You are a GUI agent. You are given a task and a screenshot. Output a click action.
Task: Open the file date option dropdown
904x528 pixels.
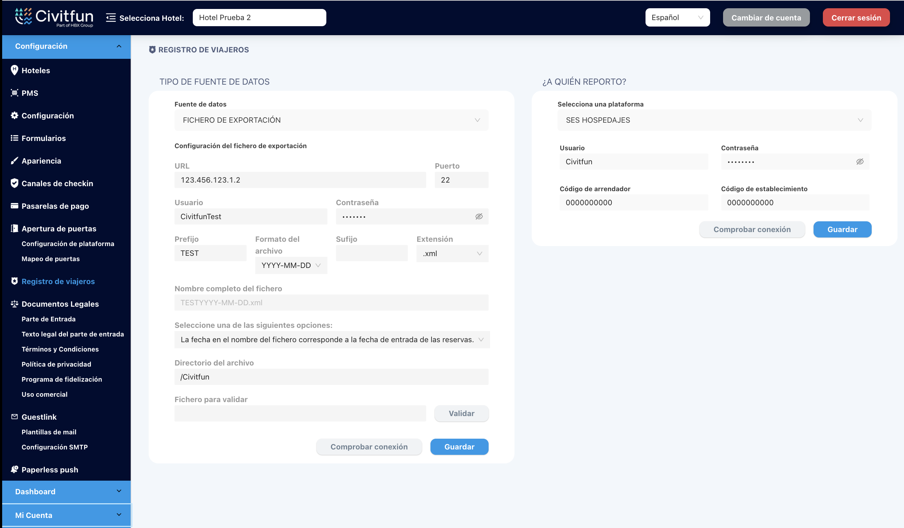point(332,340)
